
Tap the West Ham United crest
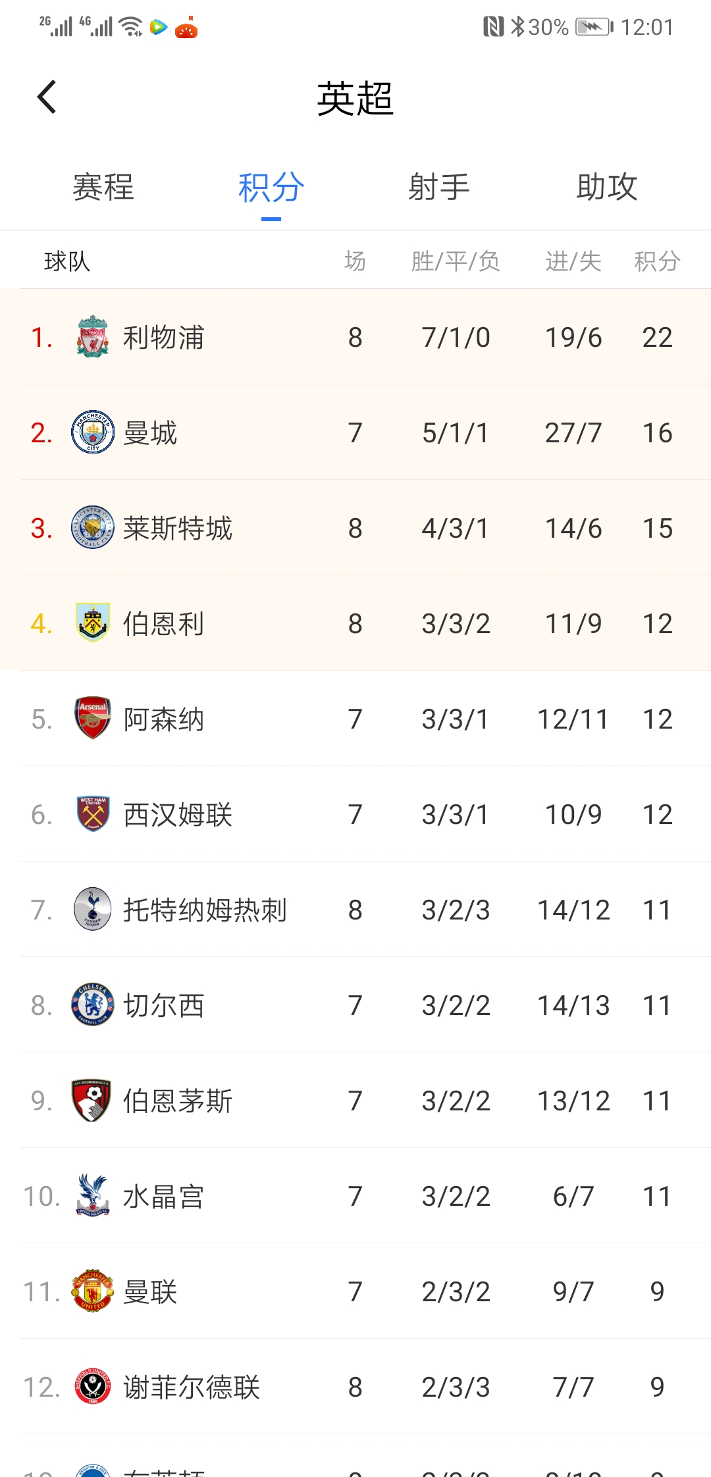(93, 814)
